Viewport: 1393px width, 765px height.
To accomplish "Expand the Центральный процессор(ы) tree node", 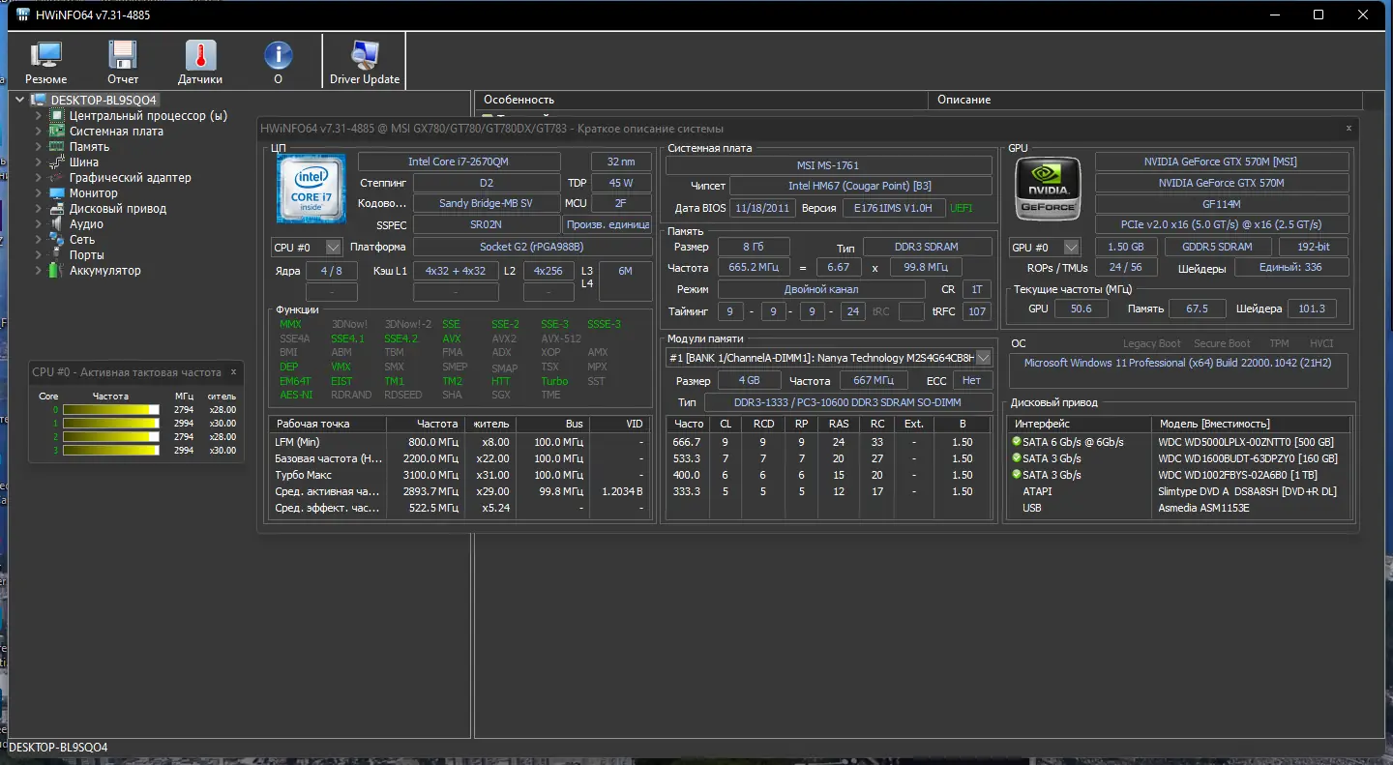I will [39, 115].
